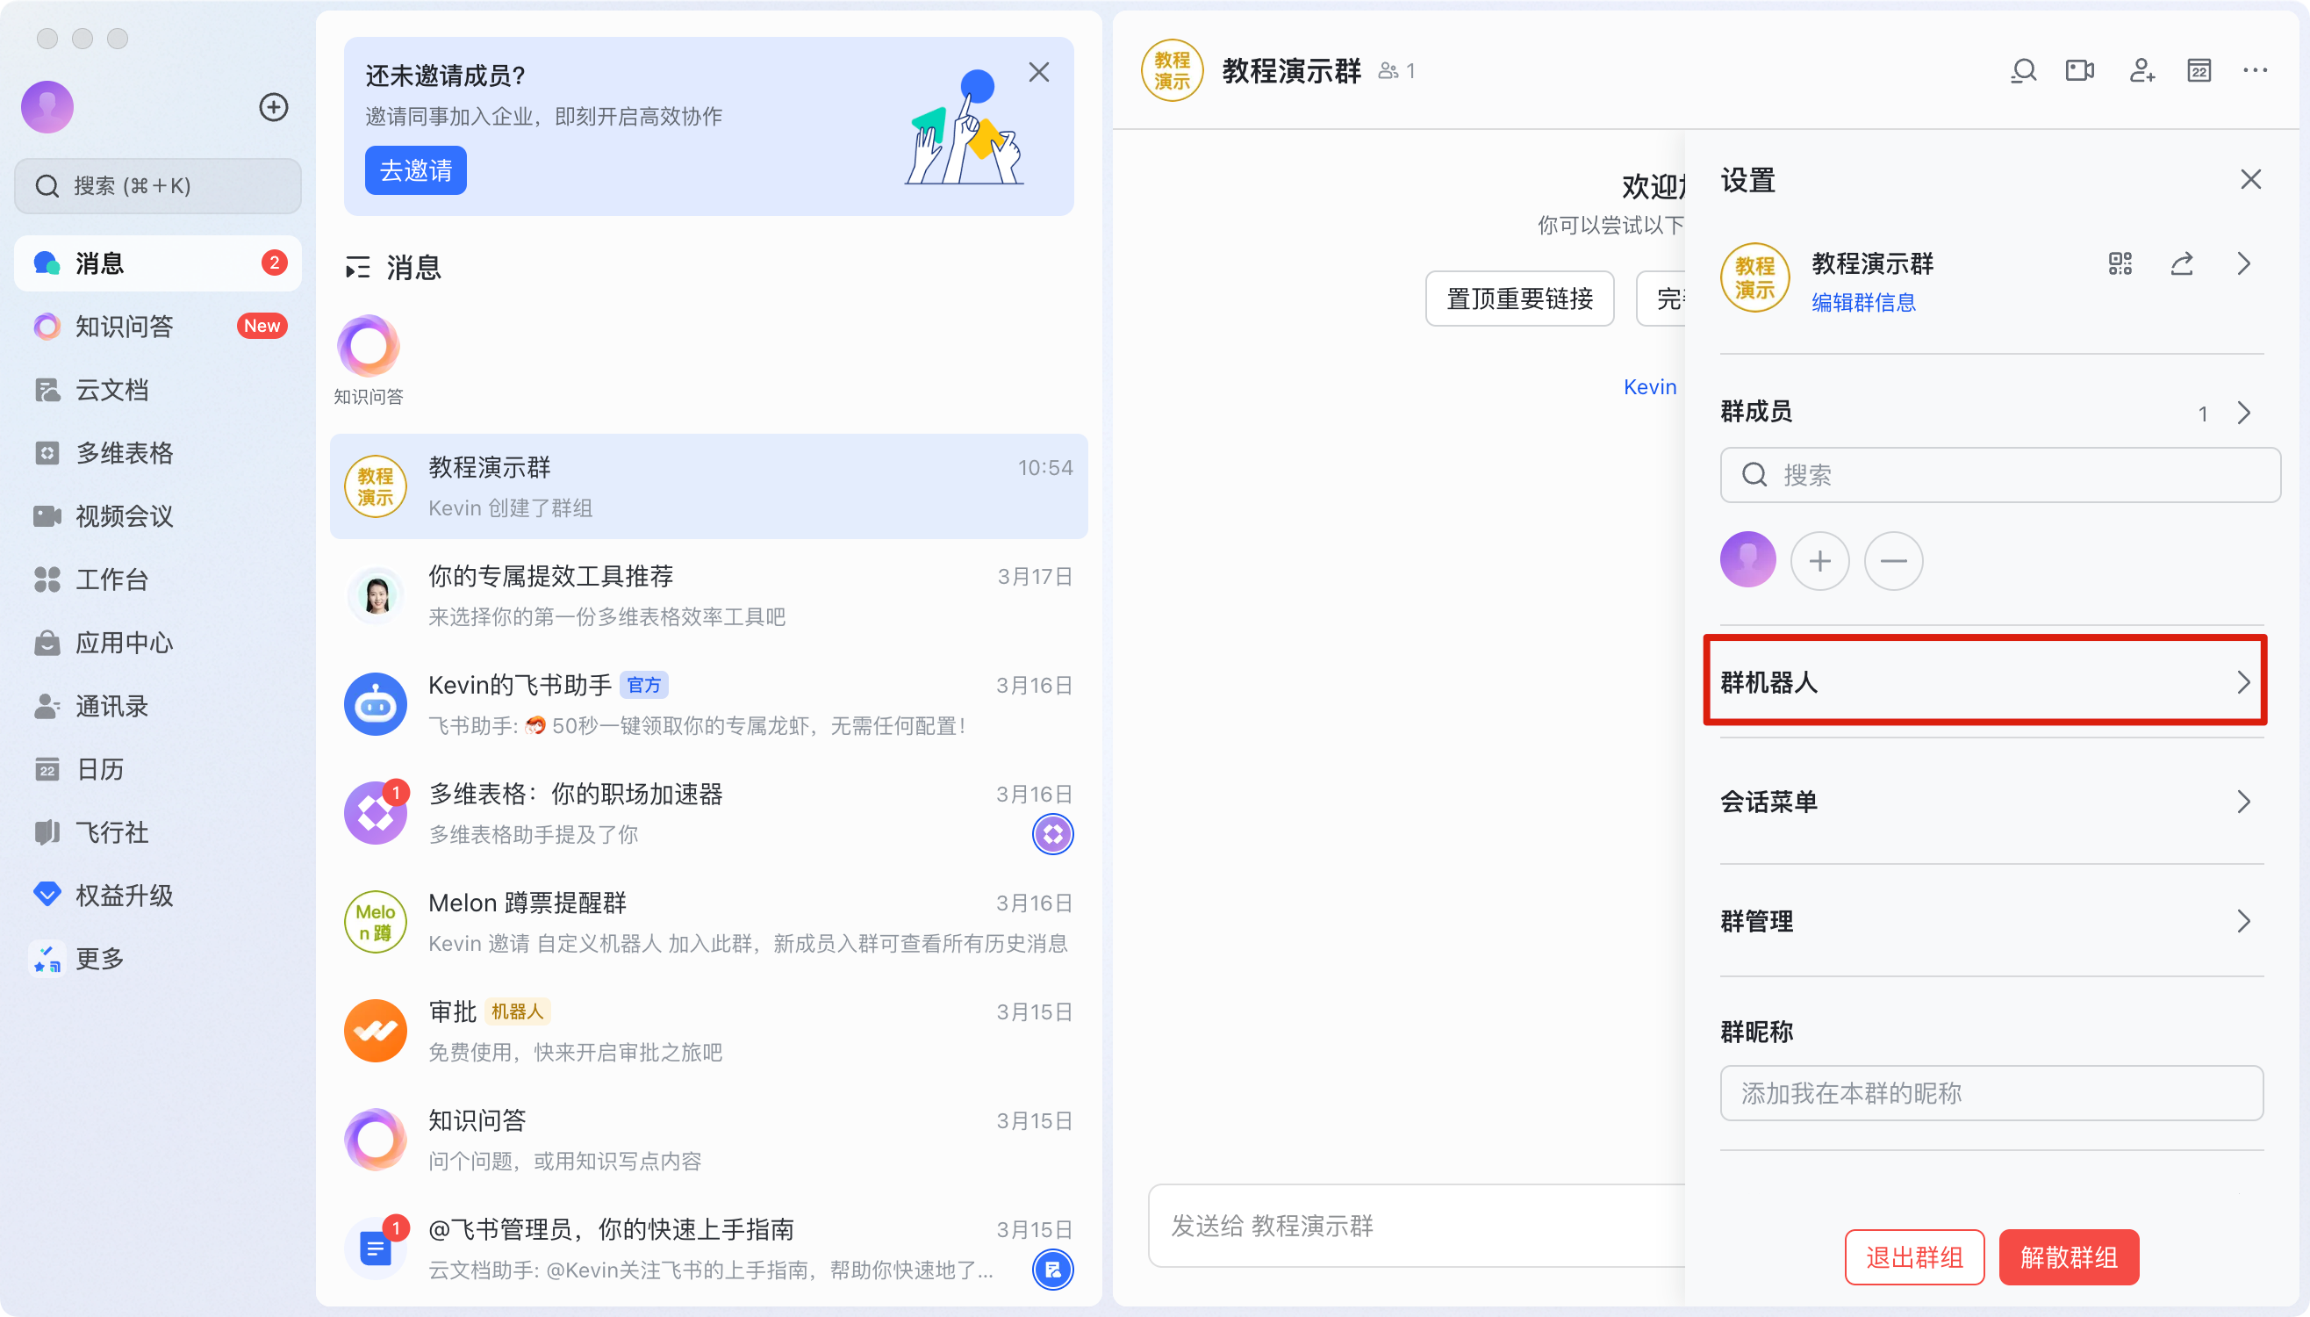The width and height of the screenshot is (2310, 1317).
Task: Open 多维表格：你的职场加速器 conversation
Action: pyautogui.click(x=708, y=813)
